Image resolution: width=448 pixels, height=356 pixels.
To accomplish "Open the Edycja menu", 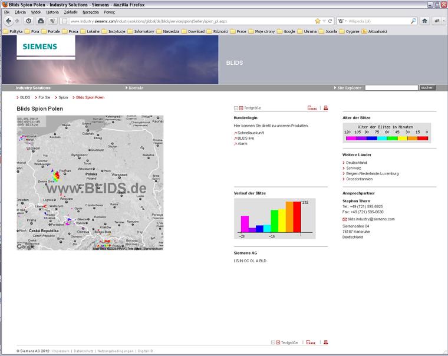I will tap(20, 12).
